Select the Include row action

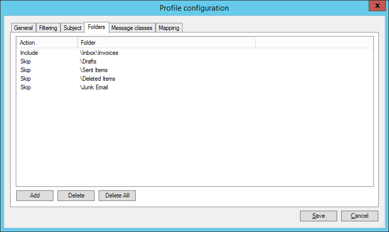pos(29,53)
